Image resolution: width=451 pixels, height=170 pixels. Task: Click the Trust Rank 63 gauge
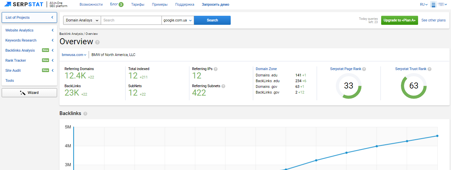click(414, 86)
